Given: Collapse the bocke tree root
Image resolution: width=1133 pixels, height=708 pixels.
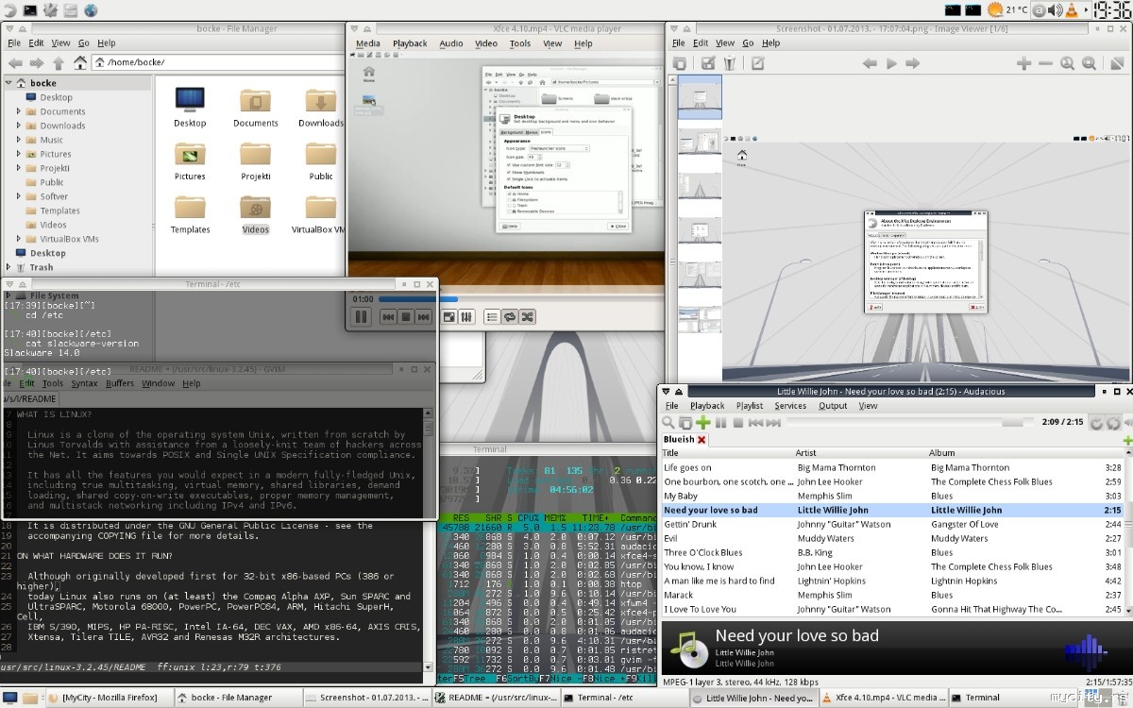Looking at the screenshot, I should coord(8,83).
